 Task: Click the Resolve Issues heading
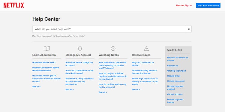(x=141, y=55)
